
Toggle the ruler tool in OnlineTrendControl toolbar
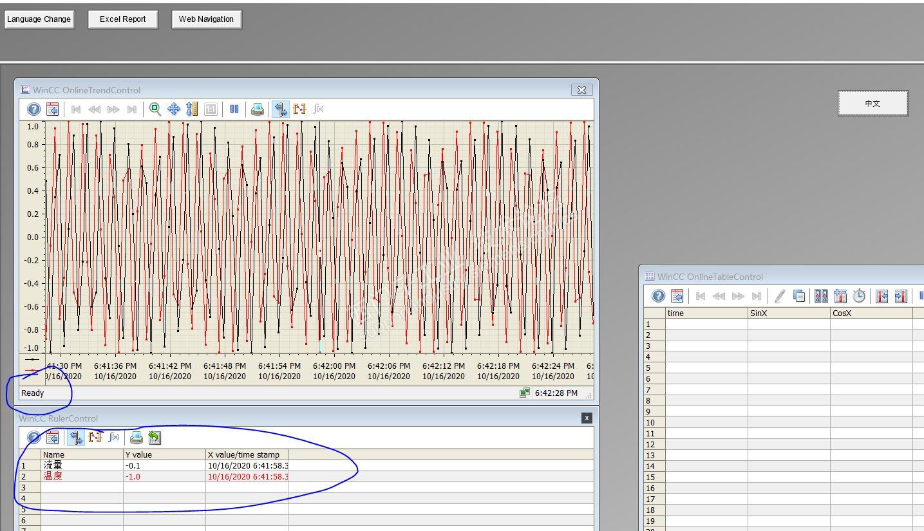pos(281,109)
